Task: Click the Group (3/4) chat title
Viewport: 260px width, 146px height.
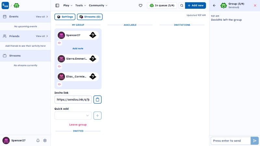Action: coord(236,4)
